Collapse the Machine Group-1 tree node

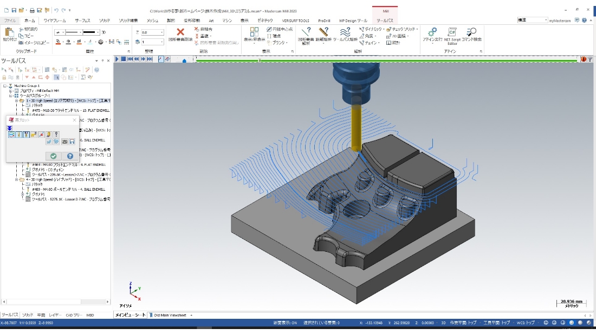5,86
